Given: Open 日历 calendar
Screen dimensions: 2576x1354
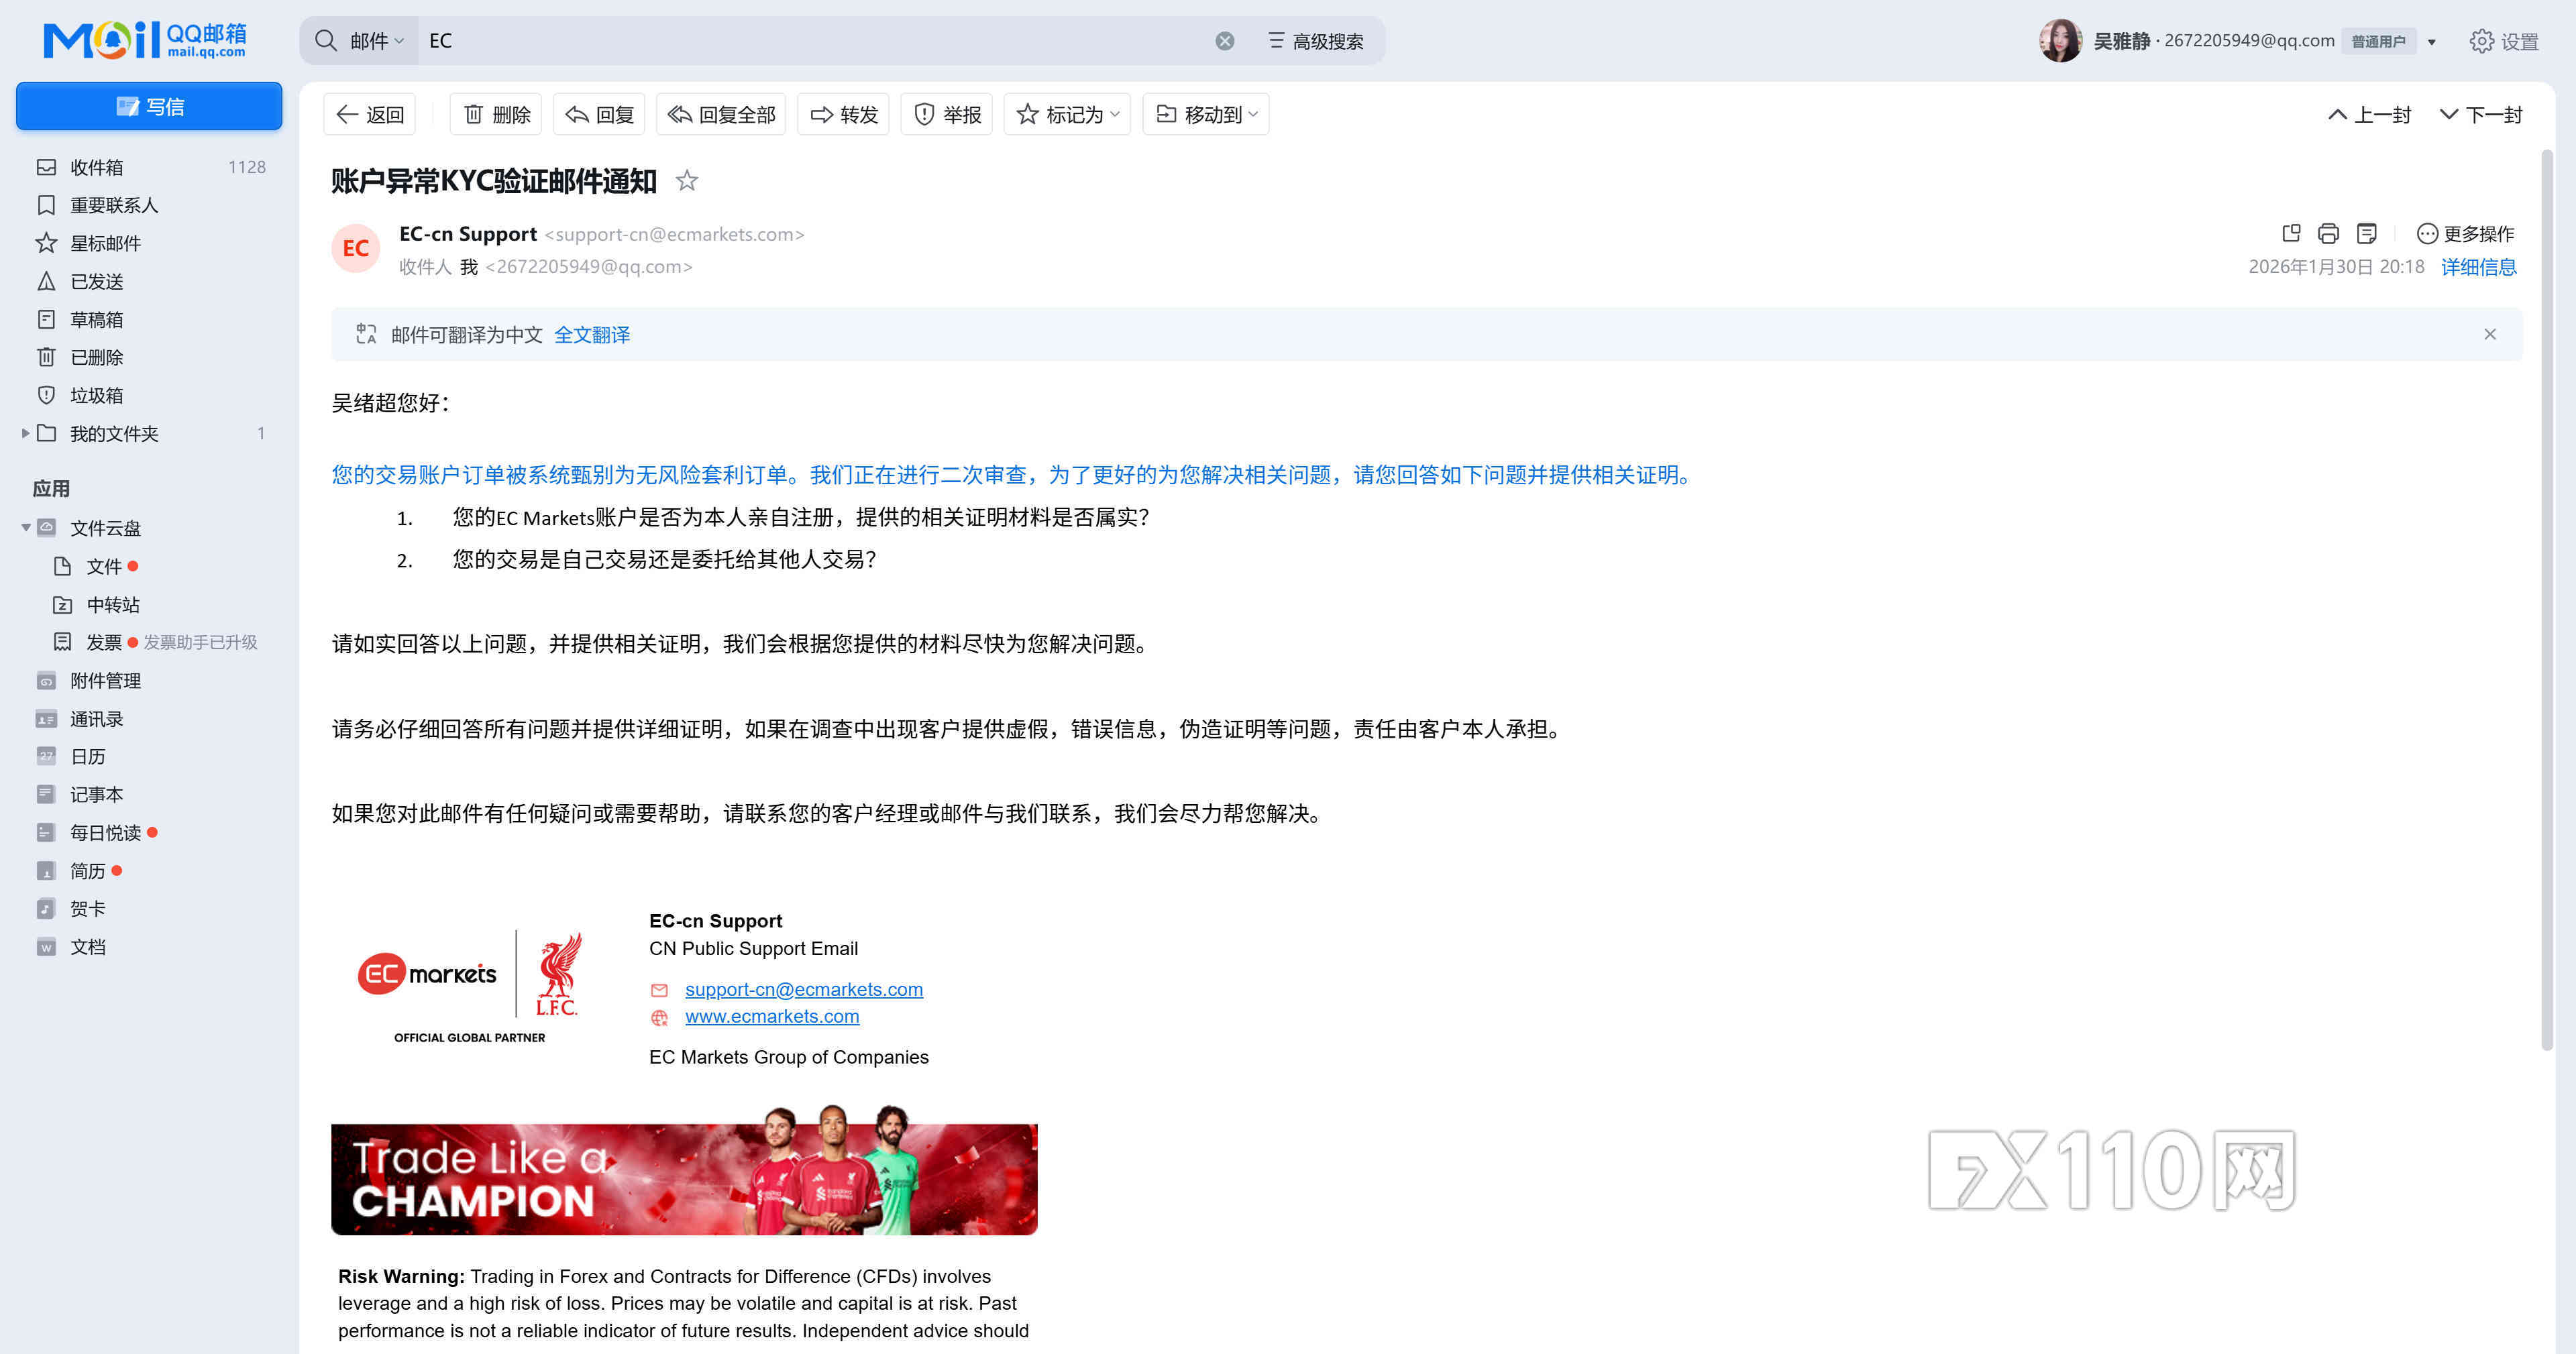Looking at the screenshot, I should 150,756.
